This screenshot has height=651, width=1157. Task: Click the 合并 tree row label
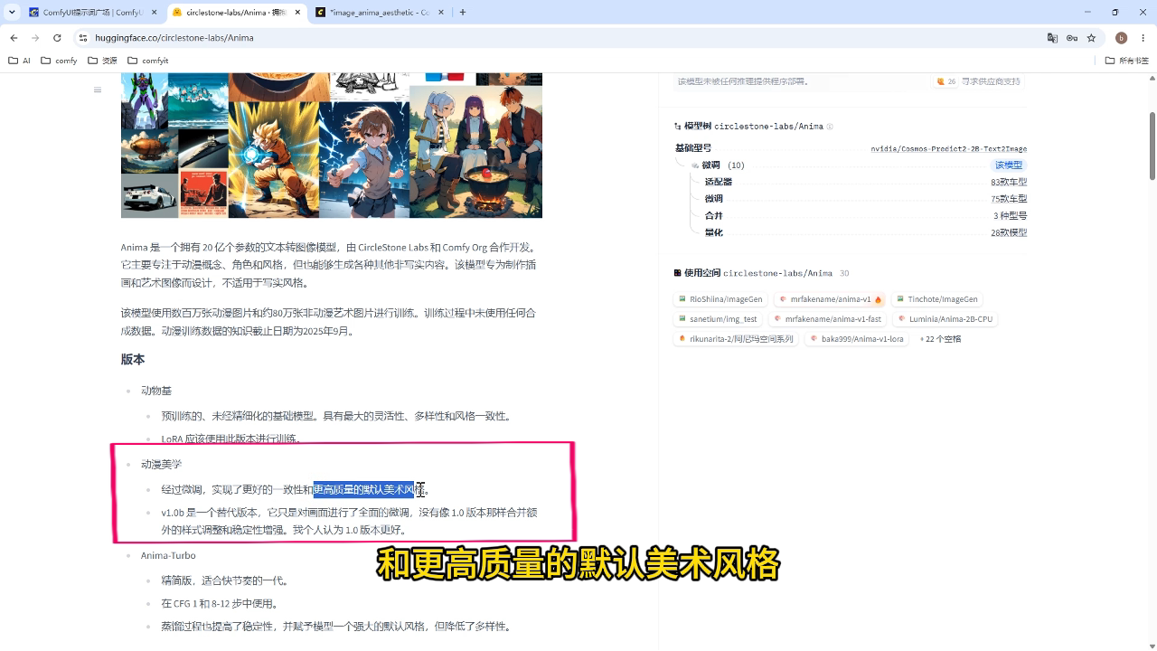714,216
